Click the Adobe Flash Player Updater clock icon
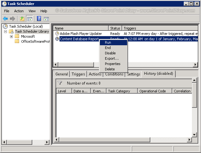The image size is (201, 153). pyautogui.click(x=57, y=33)
